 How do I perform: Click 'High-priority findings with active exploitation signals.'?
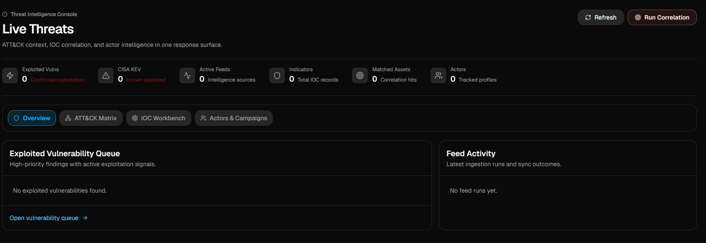click(83, 164)
